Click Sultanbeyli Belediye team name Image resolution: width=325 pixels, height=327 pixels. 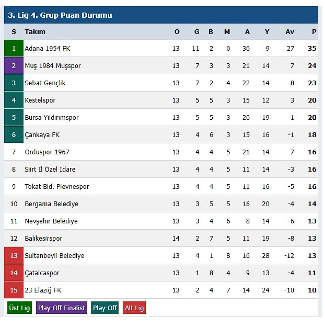coord(54,256)
